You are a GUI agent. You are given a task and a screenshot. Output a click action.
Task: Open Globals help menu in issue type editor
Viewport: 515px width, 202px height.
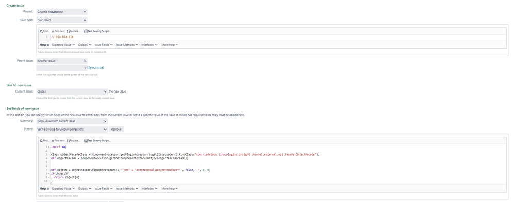(85, 45)
